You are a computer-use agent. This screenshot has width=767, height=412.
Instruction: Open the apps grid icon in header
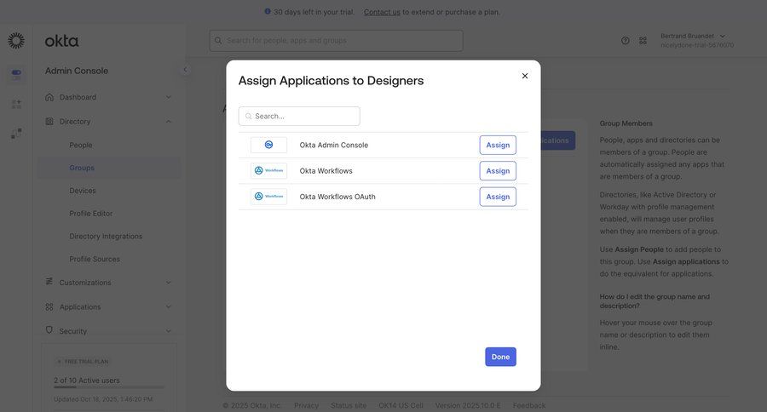tap(643, 41)
